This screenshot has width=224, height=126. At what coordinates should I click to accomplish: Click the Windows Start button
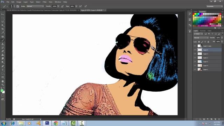(3, 123)
